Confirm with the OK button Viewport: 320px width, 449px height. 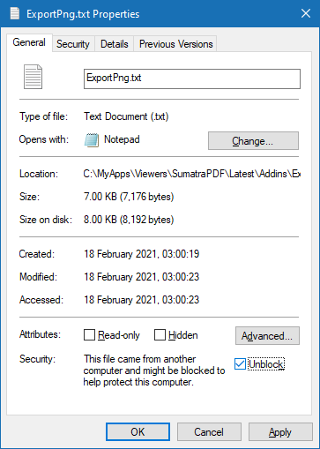click(x=138, y=432)
